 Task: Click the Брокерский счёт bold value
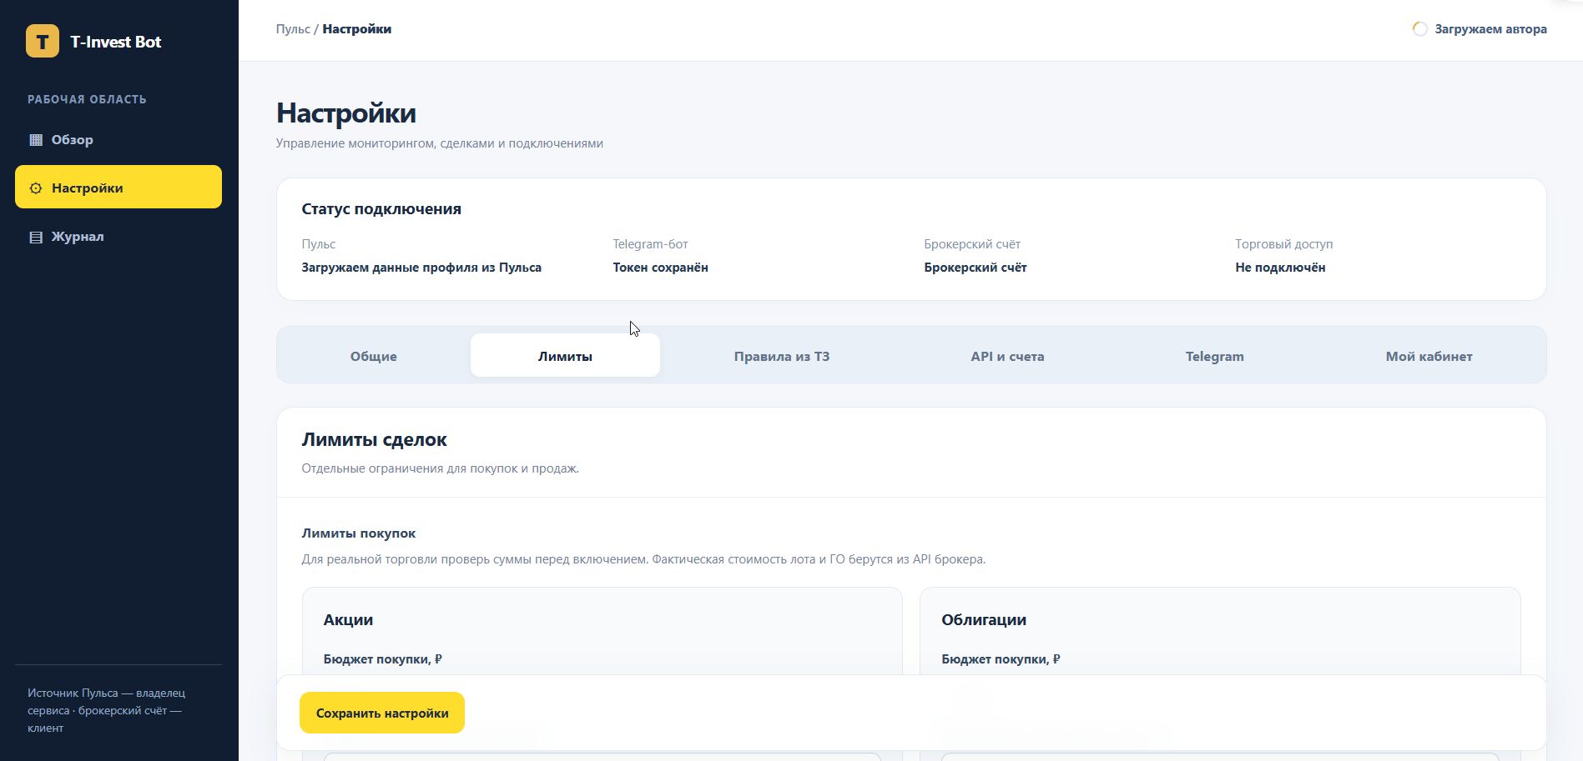(x=975, y=268)
